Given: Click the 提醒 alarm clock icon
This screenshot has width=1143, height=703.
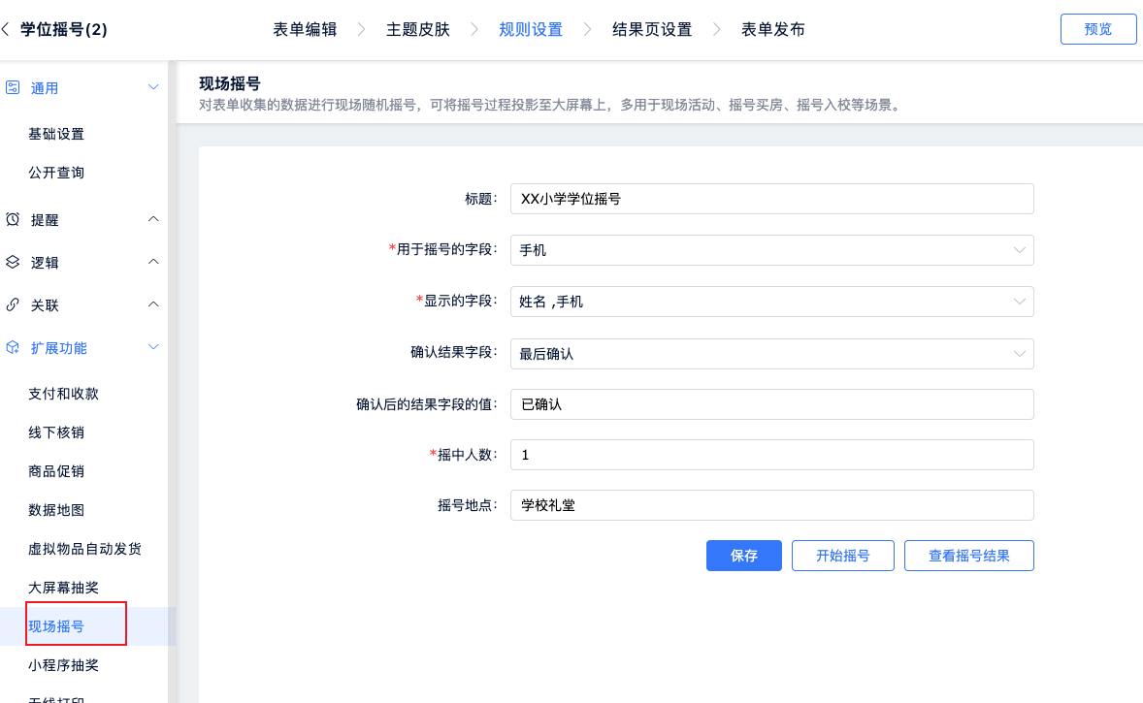Looking at the screenshot, I should click(x=13, y=219).
